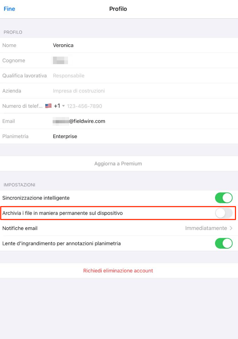Click the Cognome row label
This screenshot has width=238, height=339.
tap(14, 60)
